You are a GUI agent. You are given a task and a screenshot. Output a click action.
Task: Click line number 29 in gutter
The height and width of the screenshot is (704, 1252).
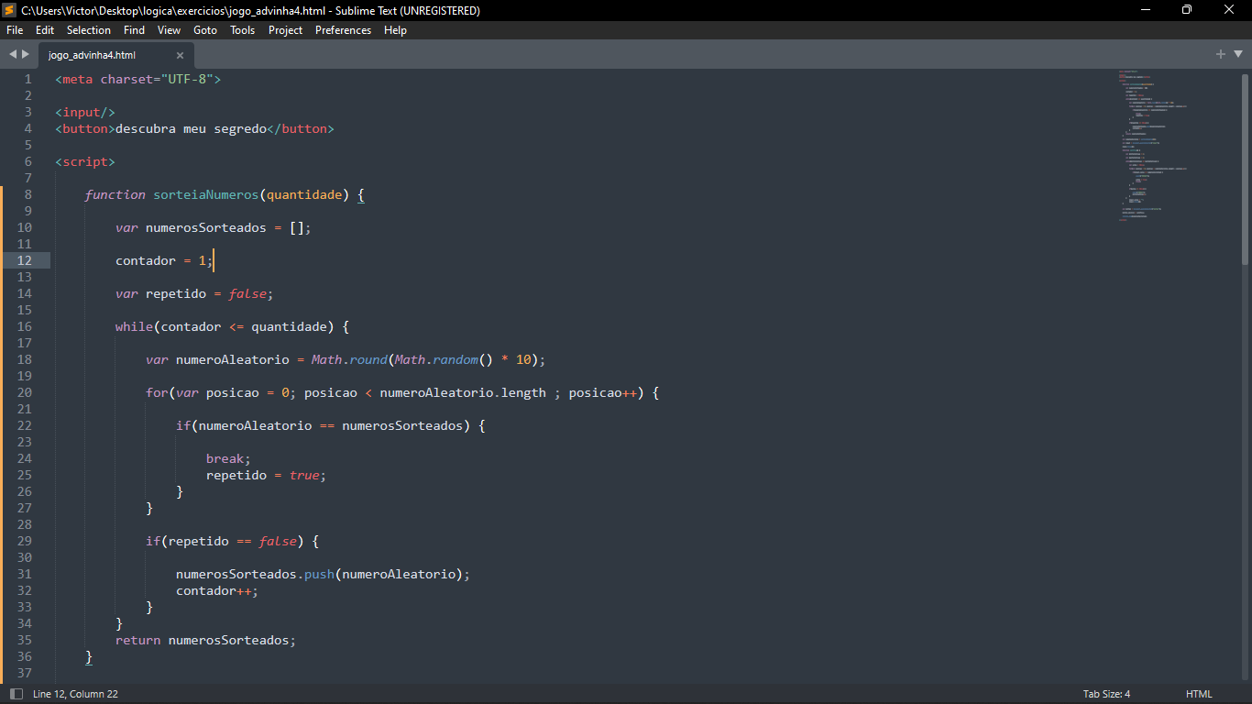[x=25, y=541]
